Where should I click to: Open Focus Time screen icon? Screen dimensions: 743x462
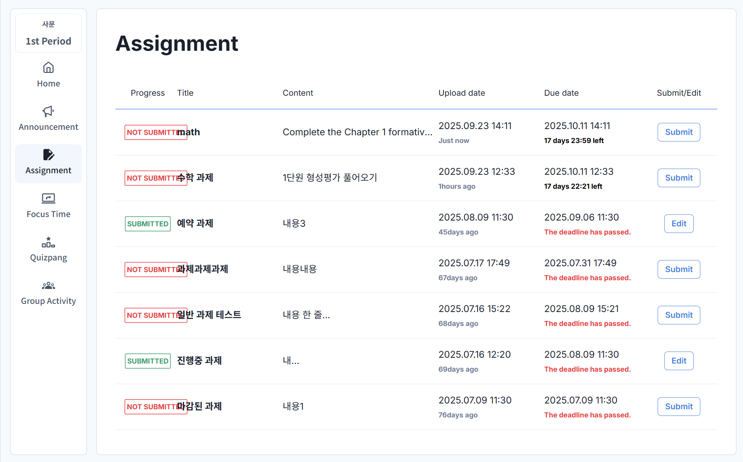pyautogui.click(x=48, y=198)
